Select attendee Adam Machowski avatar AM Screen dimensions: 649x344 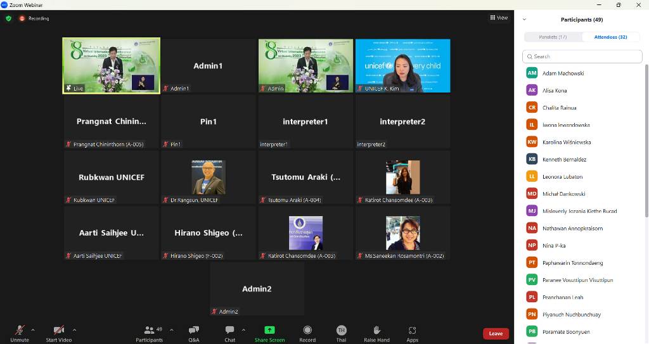tap(532, 73)
